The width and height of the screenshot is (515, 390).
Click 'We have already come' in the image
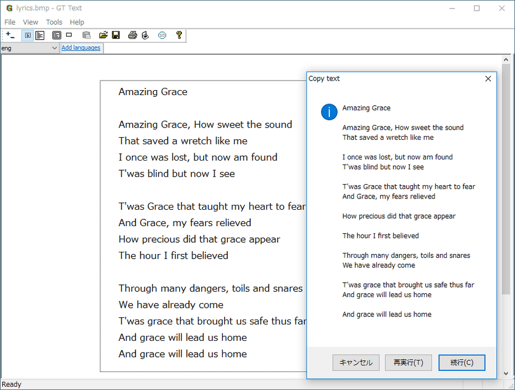coord(171,305)
